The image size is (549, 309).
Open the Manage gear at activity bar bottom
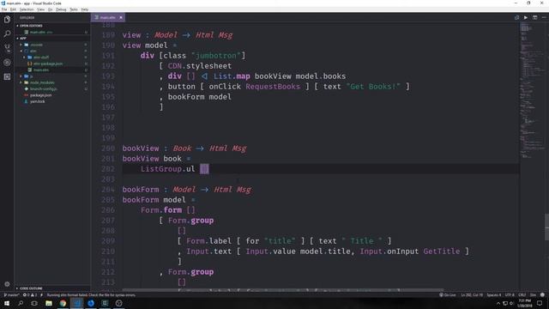[x=7, y=284]
